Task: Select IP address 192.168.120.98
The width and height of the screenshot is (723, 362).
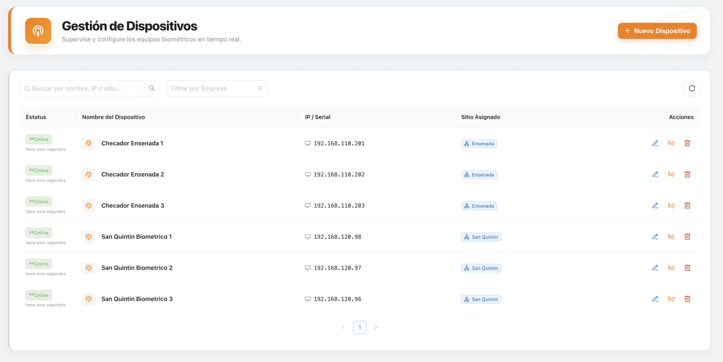Action: (x=338, y=237)
